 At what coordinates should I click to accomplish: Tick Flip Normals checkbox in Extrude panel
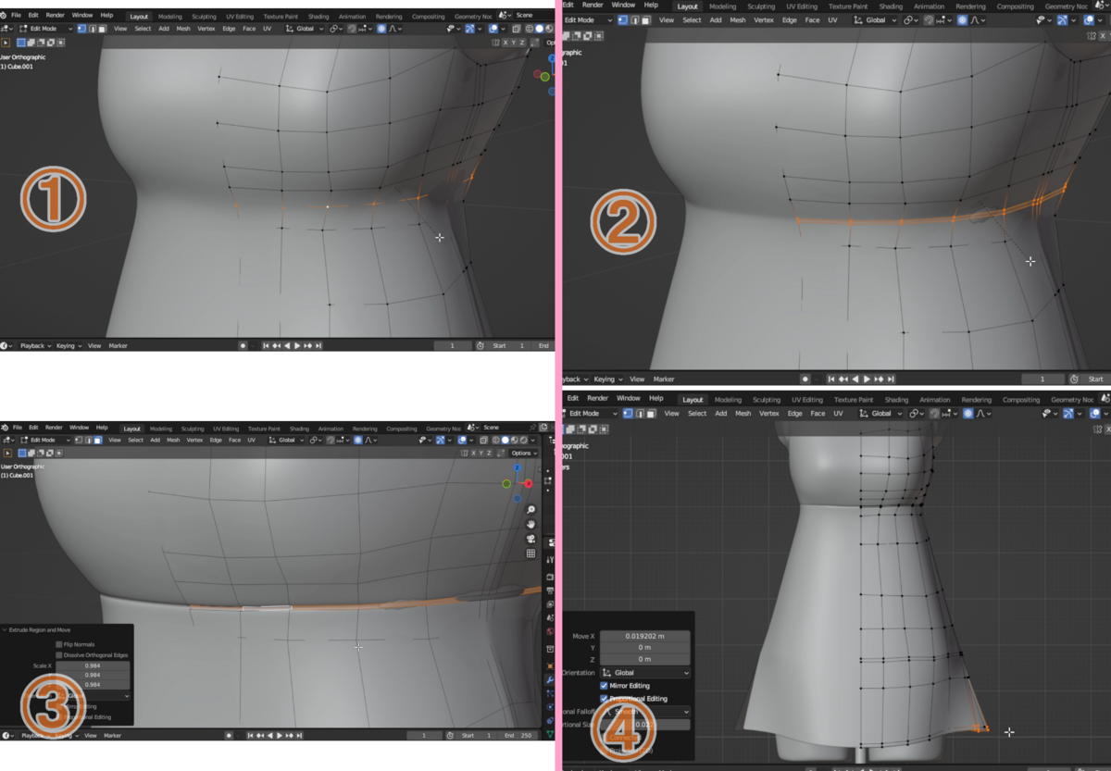pos(59,644)
